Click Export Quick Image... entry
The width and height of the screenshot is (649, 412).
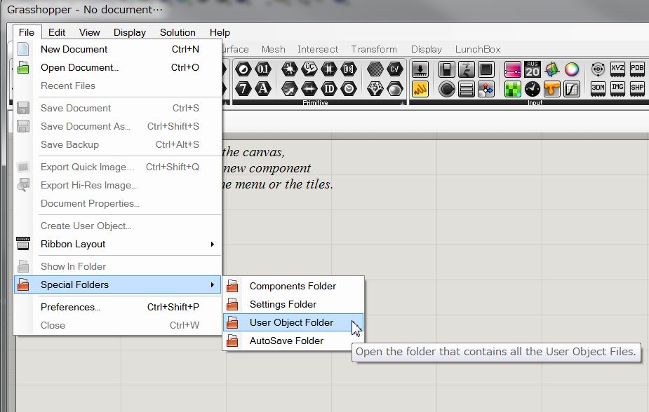tap(118, 167)
